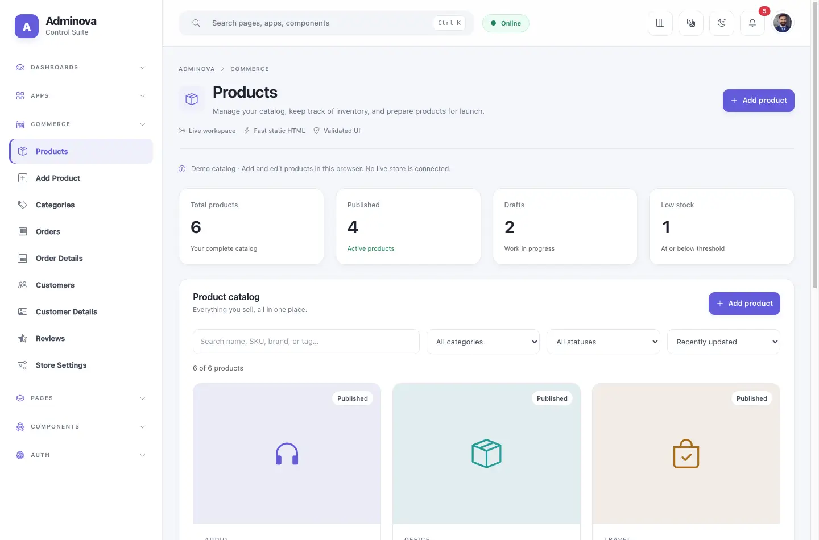Open the All statuses dropdown
This screenshot has height=540, width=819.
tap(603, 342)
